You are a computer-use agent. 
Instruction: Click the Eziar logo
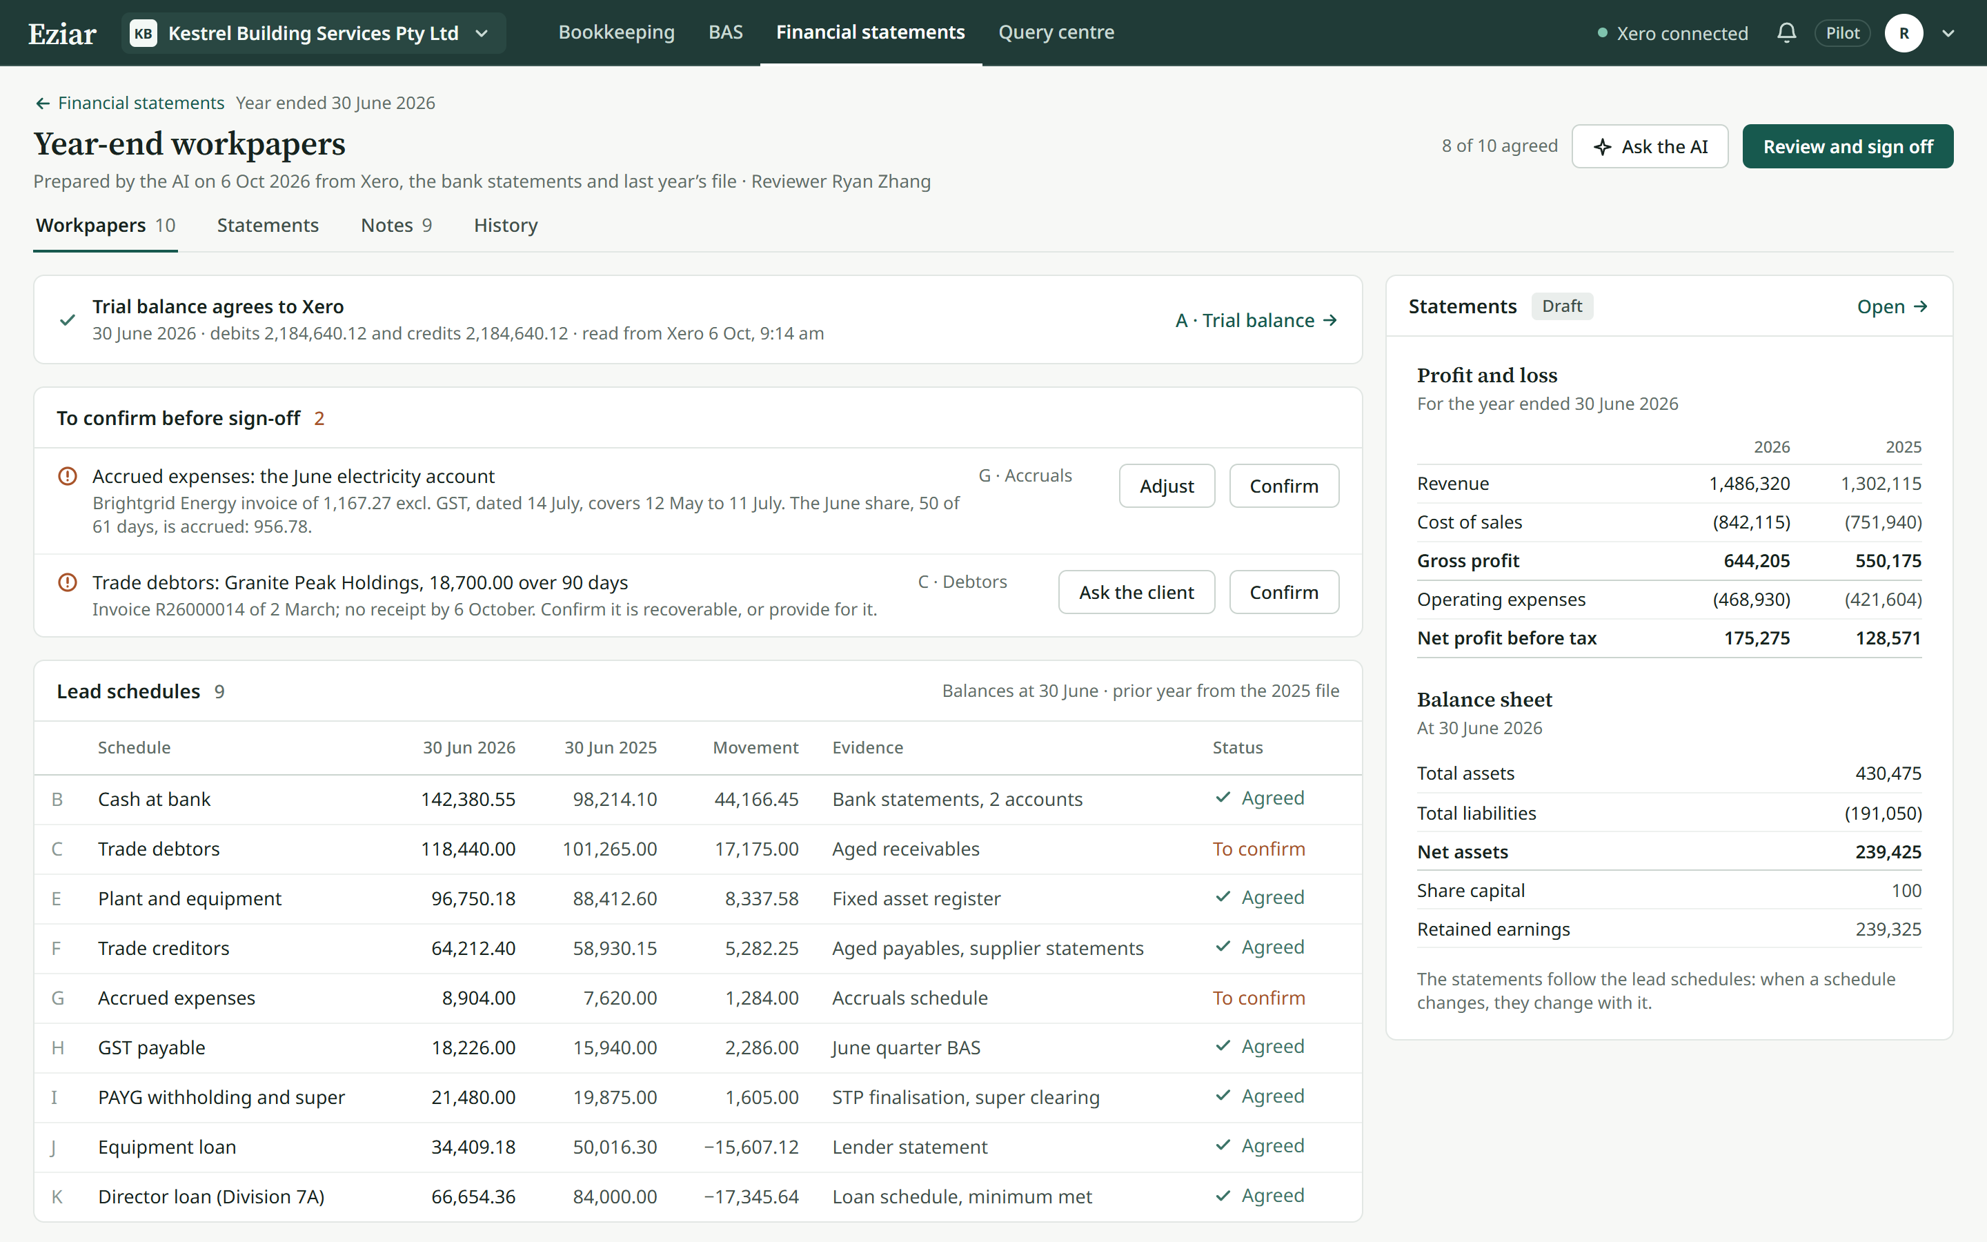[x=62, y=34]
